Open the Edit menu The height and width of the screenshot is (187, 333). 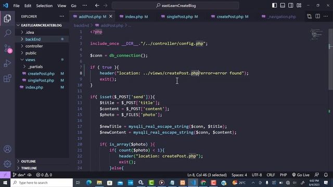[28, 6]
